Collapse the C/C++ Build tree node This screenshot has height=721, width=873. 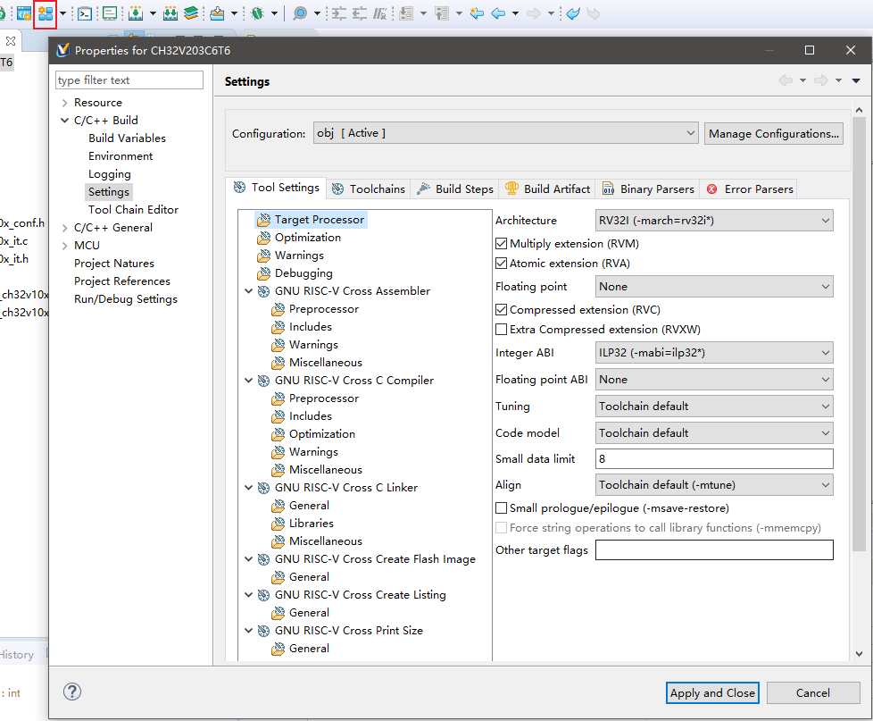click(x=64, y=121)
